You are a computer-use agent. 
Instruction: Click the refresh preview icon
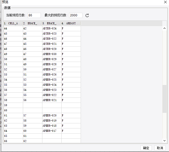[87, 15]
